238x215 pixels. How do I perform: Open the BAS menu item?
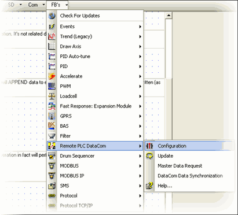(96, 126)
